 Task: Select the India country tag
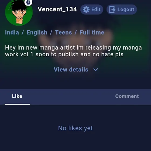(12, 32)
